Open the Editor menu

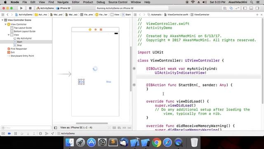[x=75, y=2]
